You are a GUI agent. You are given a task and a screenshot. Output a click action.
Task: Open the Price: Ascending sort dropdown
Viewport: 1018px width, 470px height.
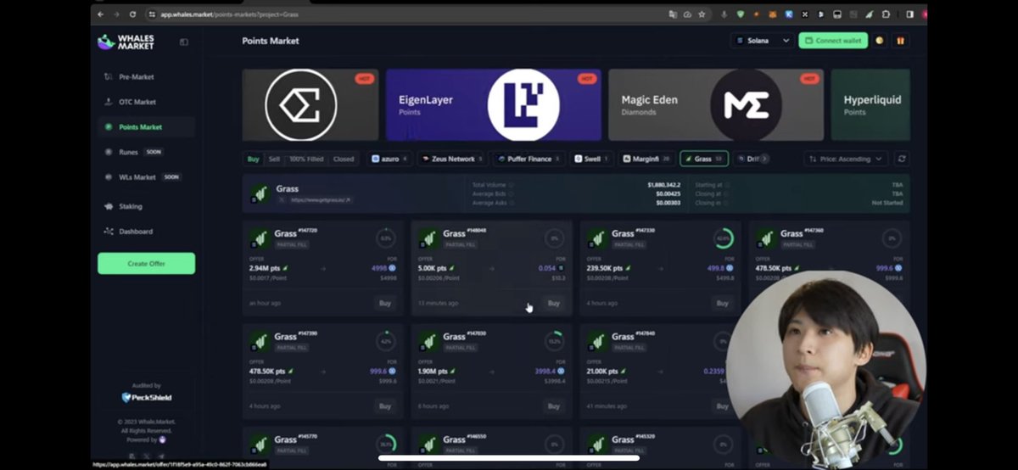click(x=846, y=159)
